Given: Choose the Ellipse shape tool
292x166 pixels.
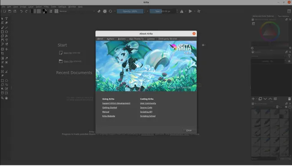Looking at the screenshot, I should pos(7,32).
